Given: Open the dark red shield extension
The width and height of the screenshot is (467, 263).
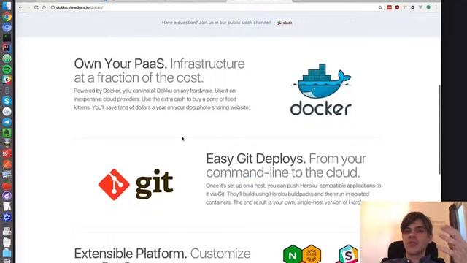Looking at the screenshot, I should click(397, 7).
